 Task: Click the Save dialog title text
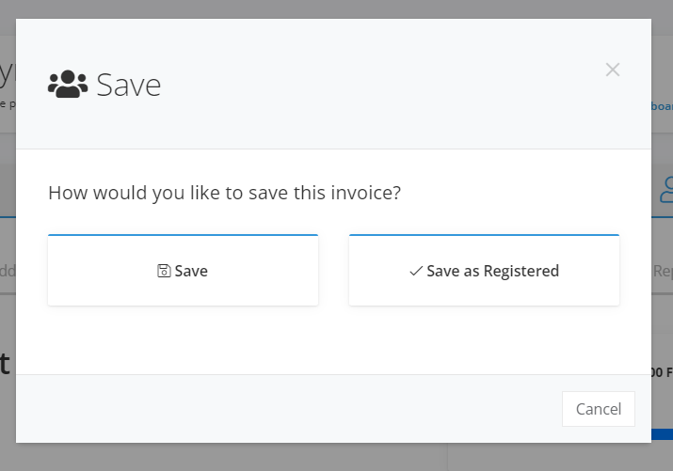click(128, 85)
